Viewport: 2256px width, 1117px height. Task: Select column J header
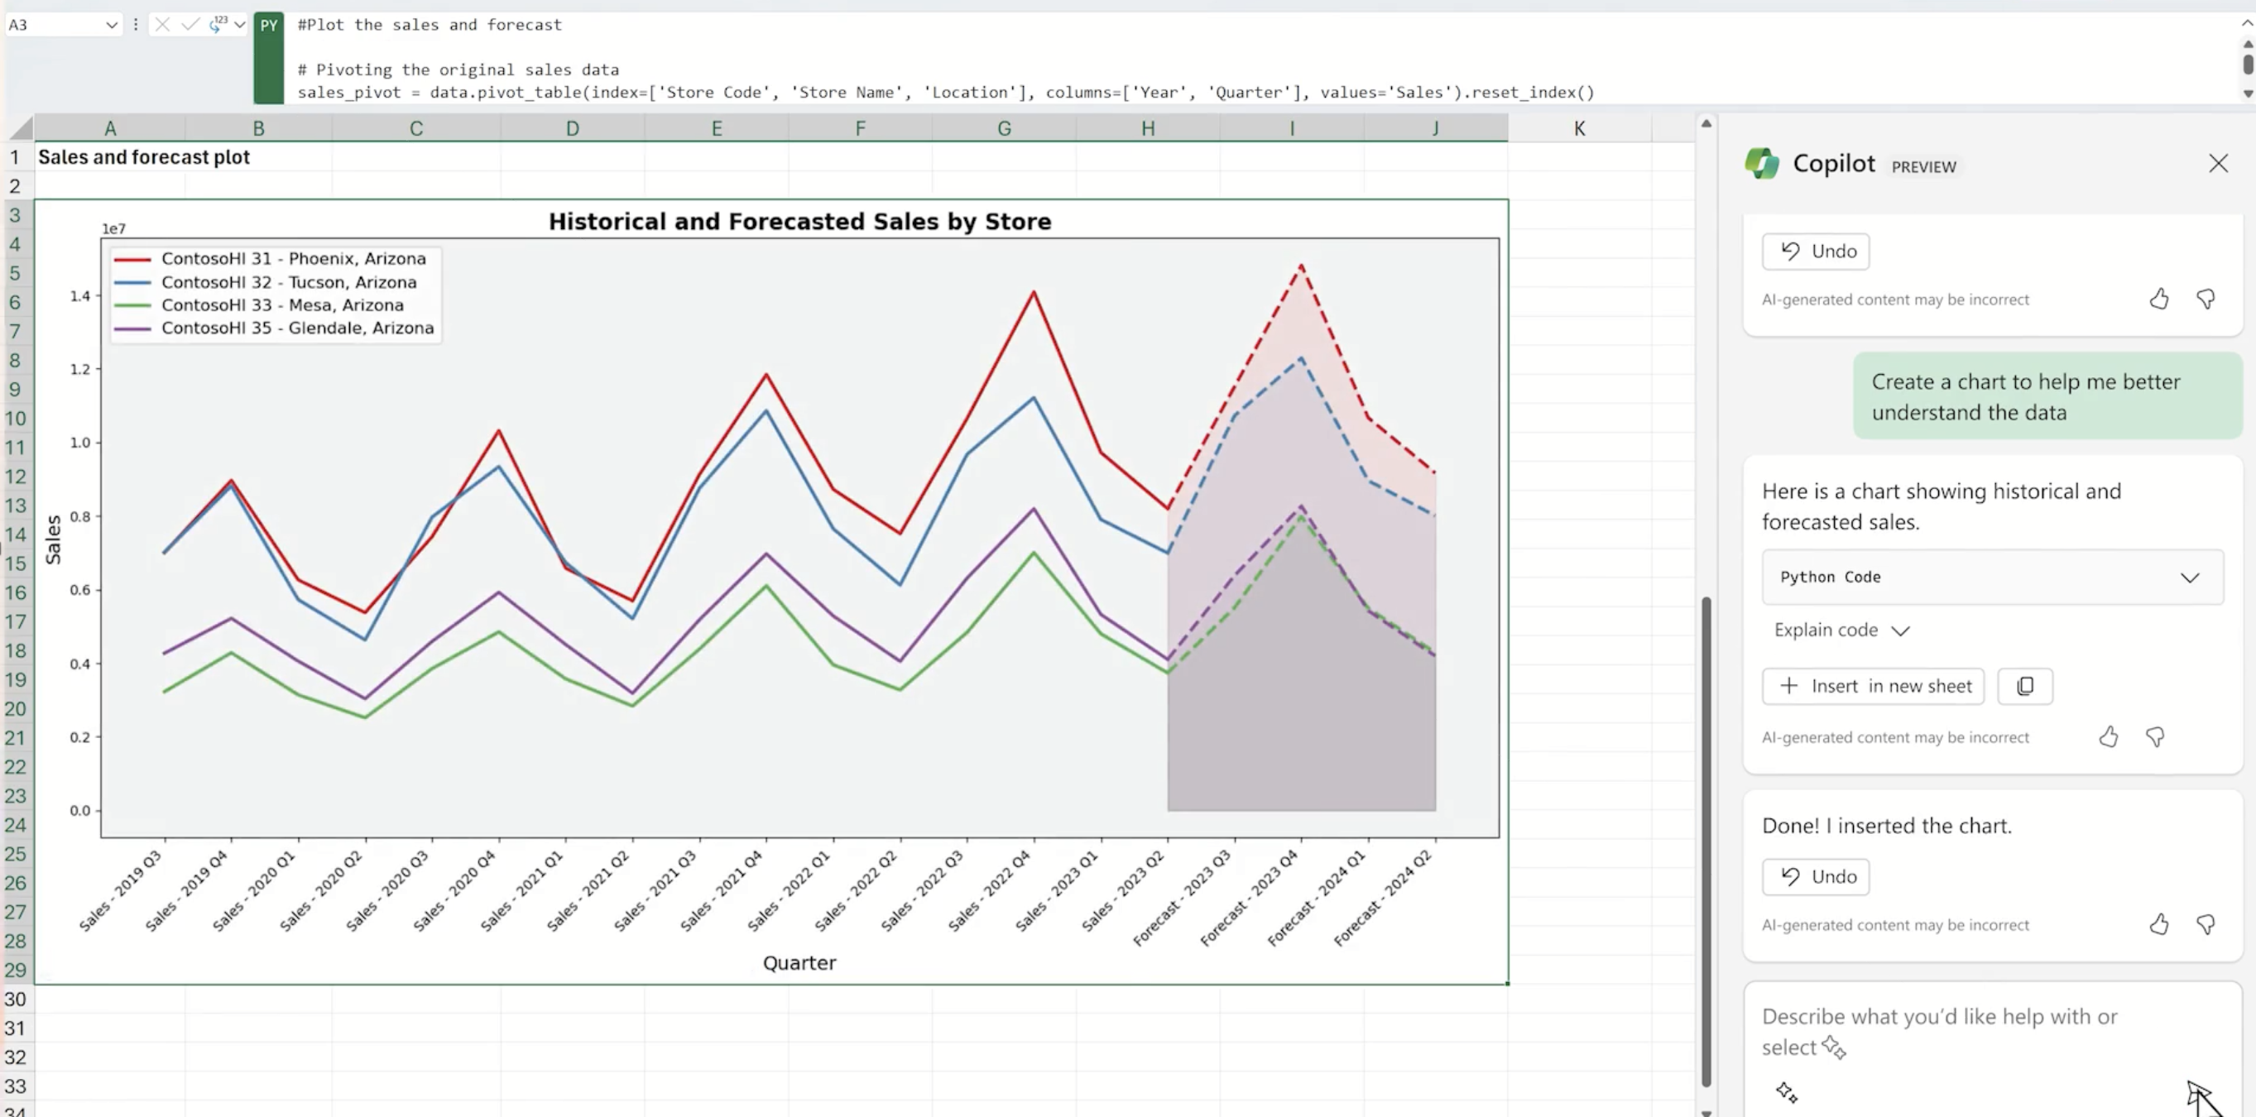1435,129
